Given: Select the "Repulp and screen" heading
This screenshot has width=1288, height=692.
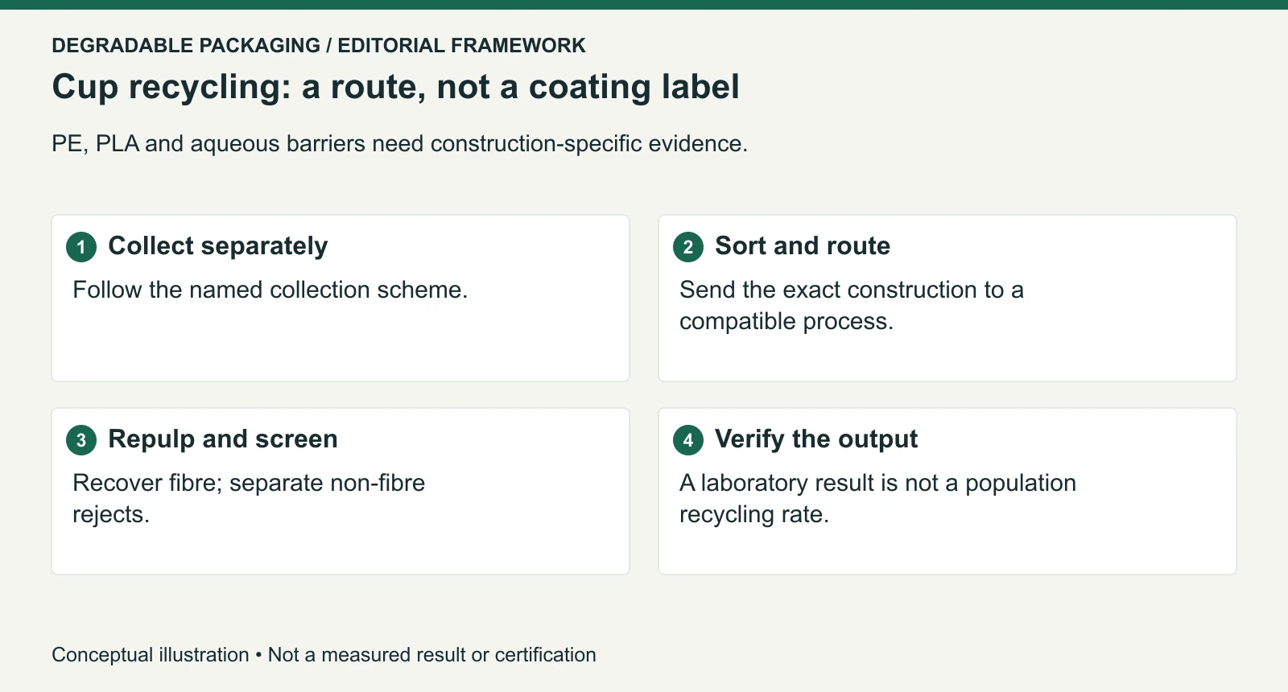Looking at the screenshot, I should [223, 439].
